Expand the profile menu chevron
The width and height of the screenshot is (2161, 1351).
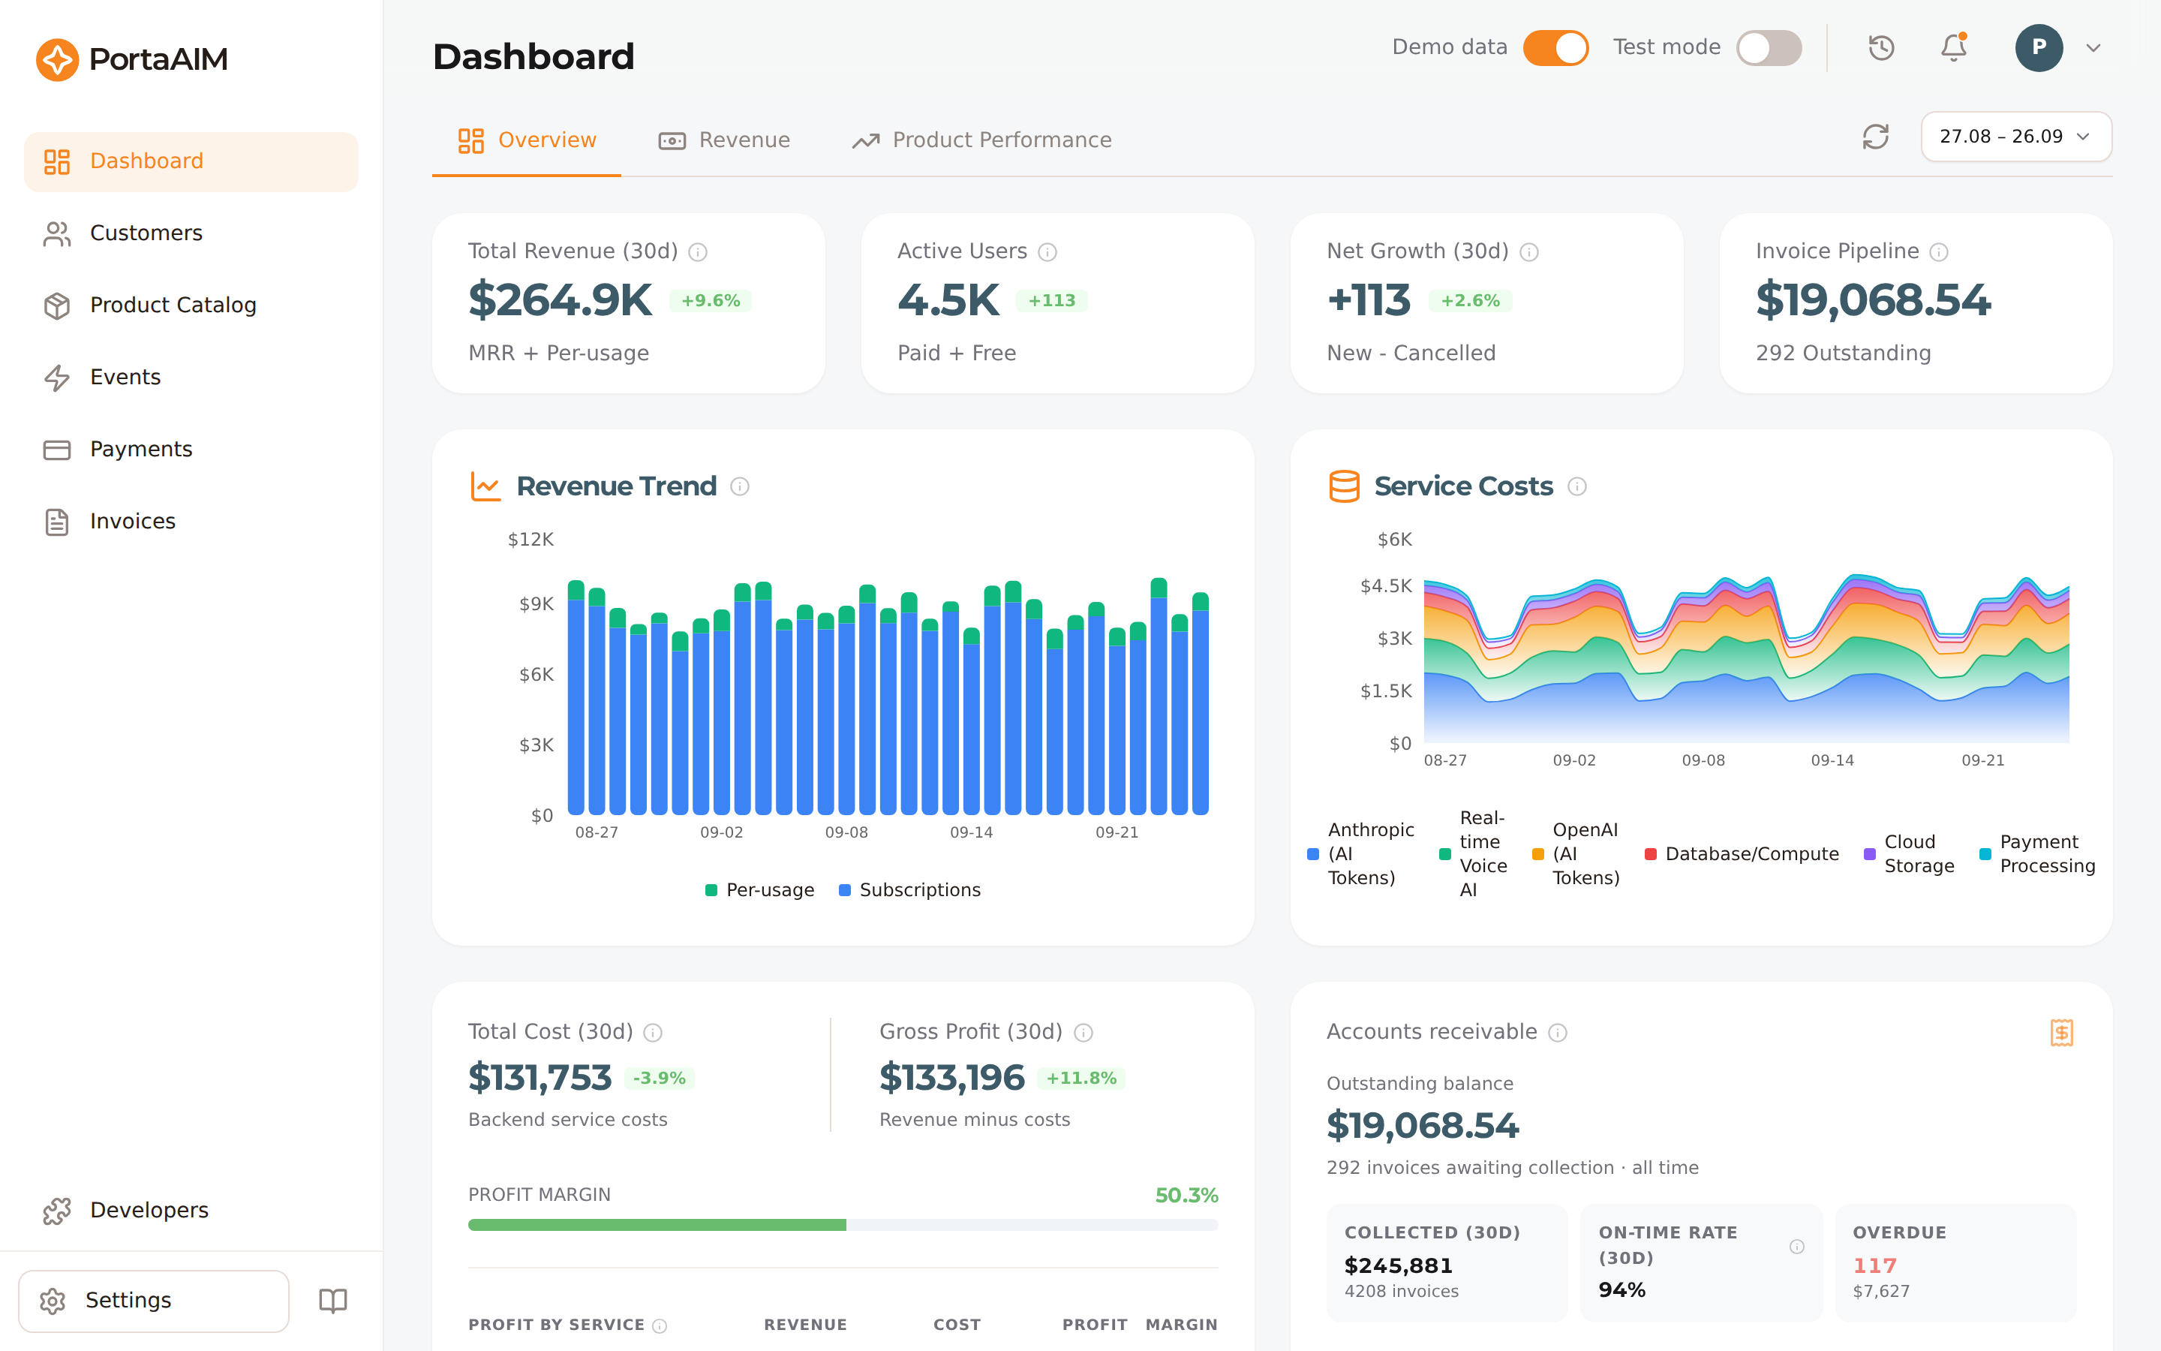tap(2093, 48)
